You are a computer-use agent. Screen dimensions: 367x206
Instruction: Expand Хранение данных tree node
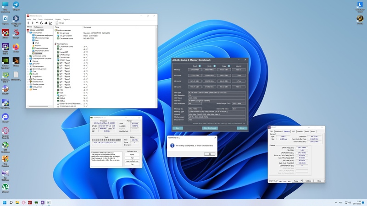tap(28, 69)
